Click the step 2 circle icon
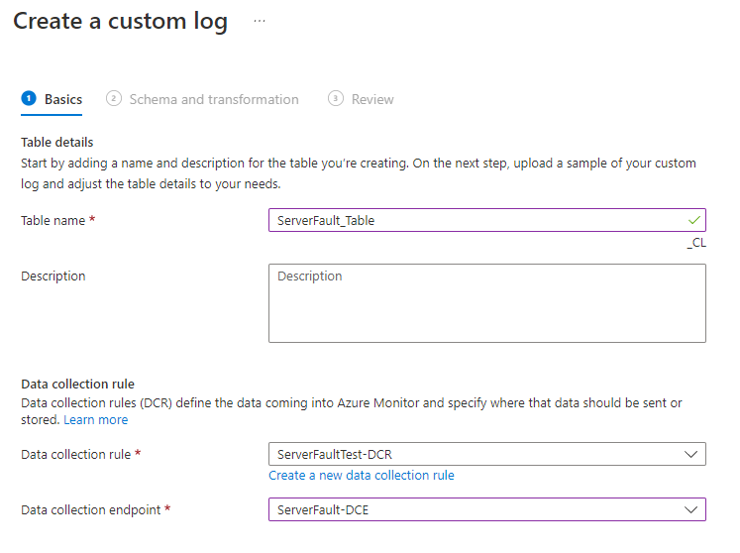The image size is (740, 553). [x=114, y=98]
